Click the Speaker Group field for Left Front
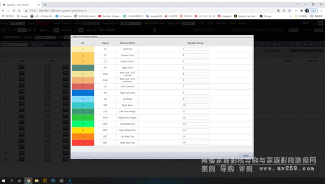 pos(195,49)
